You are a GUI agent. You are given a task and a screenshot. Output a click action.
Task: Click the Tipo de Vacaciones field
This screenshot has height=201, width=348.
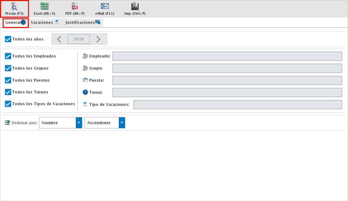[237, 105]
